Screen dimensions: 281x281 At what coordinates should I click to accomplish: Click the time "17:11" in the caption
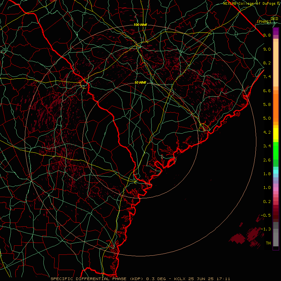tap(223, 279)
